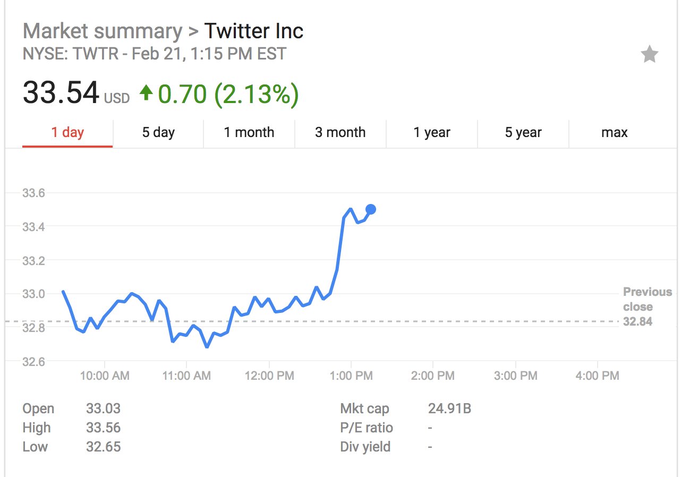
Task: Click the Mkt cap value 24.91B
Action: [449, 408]
